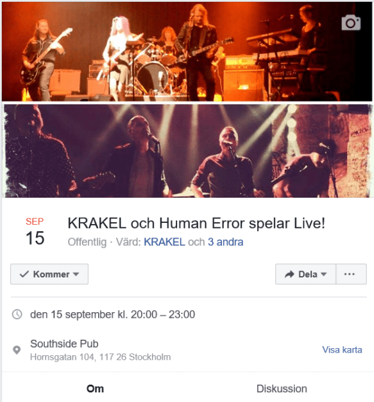Expand the Dela share dropdown arrow

323,274
